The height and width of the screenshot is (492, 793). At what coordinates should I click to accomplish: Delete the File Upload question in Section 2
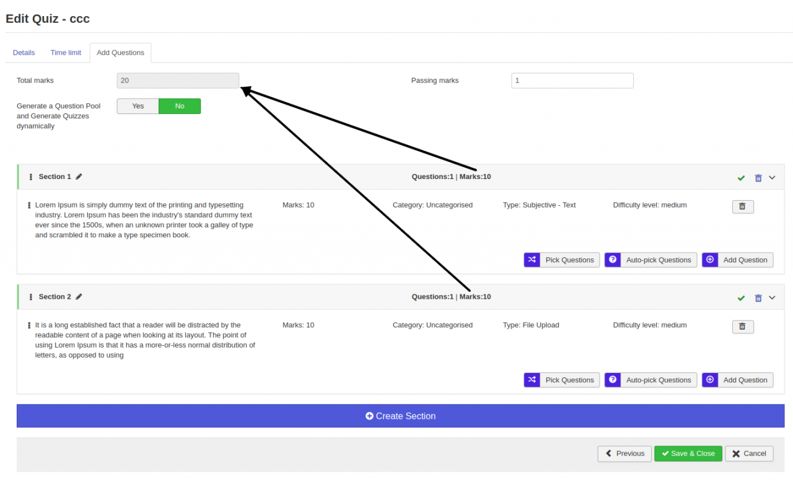click(743, 327)
